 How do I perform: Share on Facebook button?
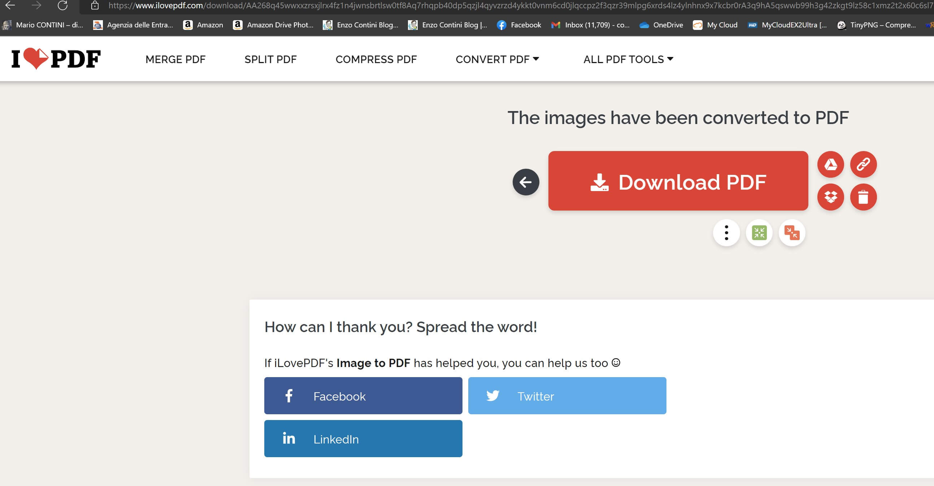[363, 396]
